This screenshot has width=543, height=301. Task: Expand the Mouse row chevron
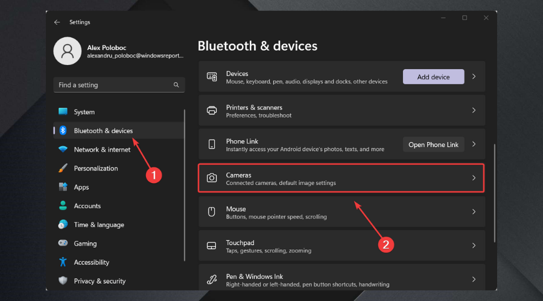pyautogui.click(x=474, y=211)
